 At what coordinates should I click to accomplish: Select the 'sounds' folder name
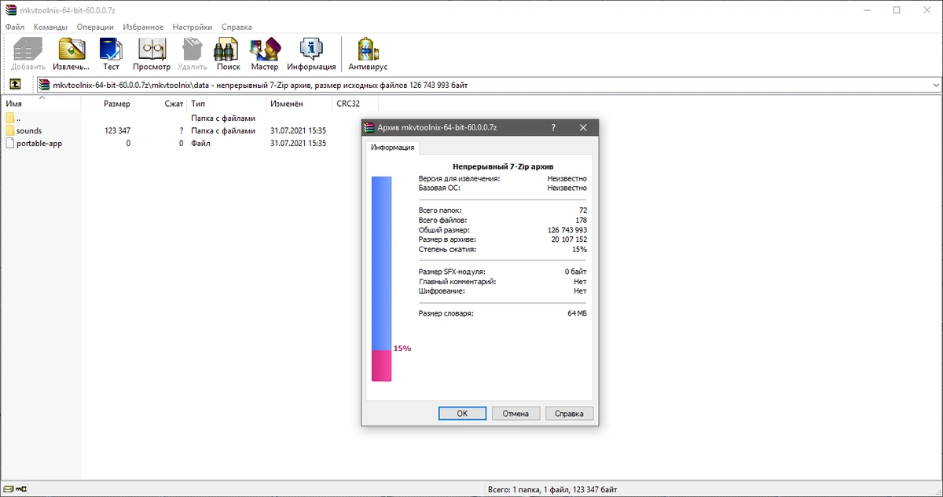tap(29, 130)
